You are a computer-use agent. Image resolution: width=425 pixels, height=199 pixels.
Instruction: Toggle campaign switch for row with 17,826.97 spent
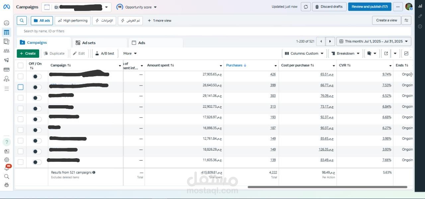click(x=37, y=119)
